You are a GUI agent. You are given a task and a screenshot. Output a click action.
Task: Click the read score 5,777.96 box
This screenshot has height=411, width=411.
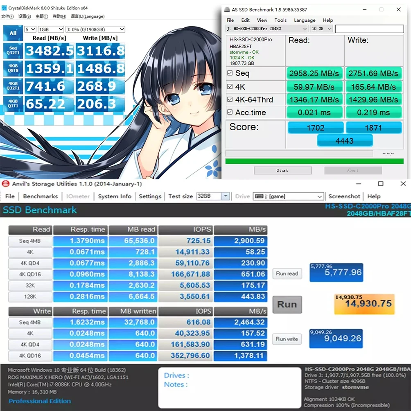click(x=336, y=272)
